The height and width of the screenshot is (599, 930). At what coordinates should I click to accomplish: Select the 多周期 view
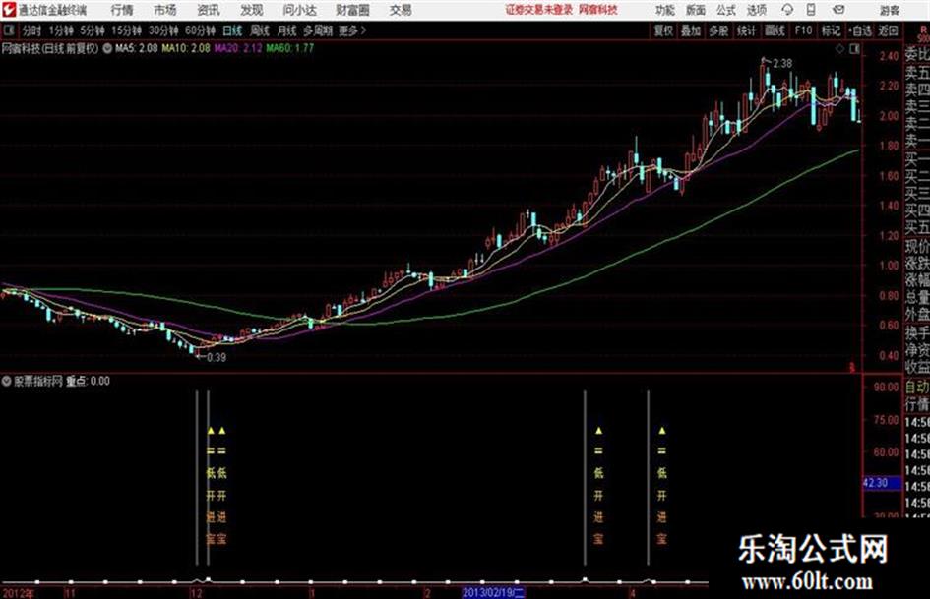(318, 30)
